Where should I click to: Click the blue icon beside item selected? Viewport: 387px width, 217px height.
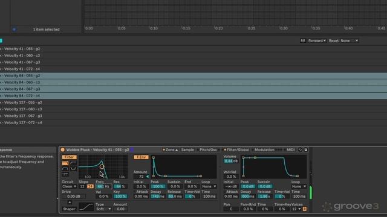coord(14,30)
